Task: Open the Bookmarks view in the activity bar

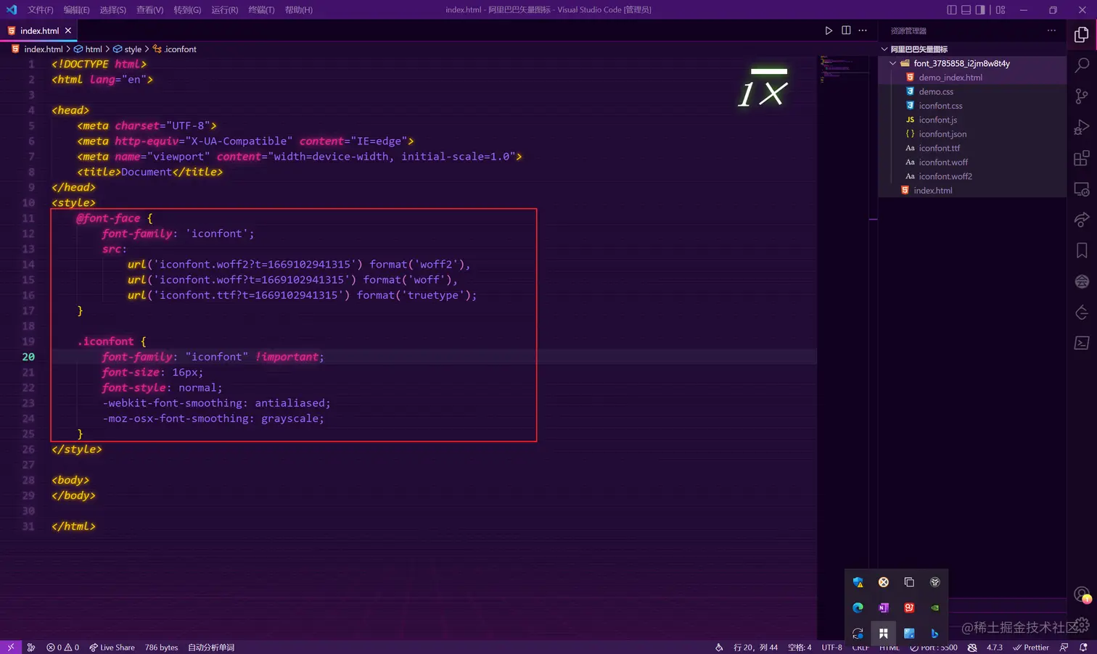Action: click(x=1081, y=250)
